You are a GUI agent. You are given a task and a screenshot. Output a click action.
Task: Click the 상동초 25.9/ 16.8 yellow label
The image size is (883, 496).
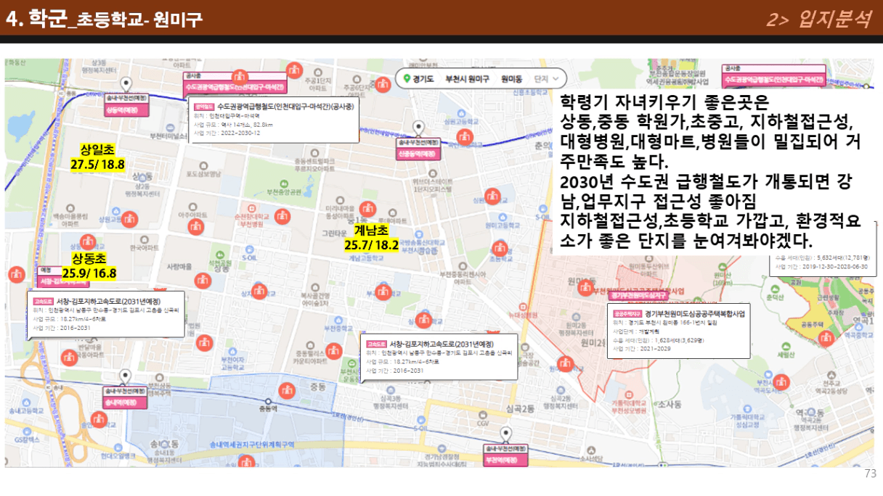[89, 266]
